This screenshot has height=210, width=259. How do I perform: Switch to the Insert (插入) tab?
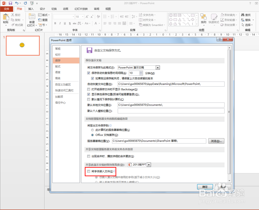pyautogui.click(x=31, y=9)
